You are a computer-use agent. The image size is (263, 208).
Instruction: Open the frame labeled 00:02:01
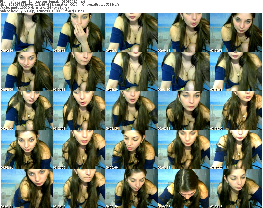point(79,111)
